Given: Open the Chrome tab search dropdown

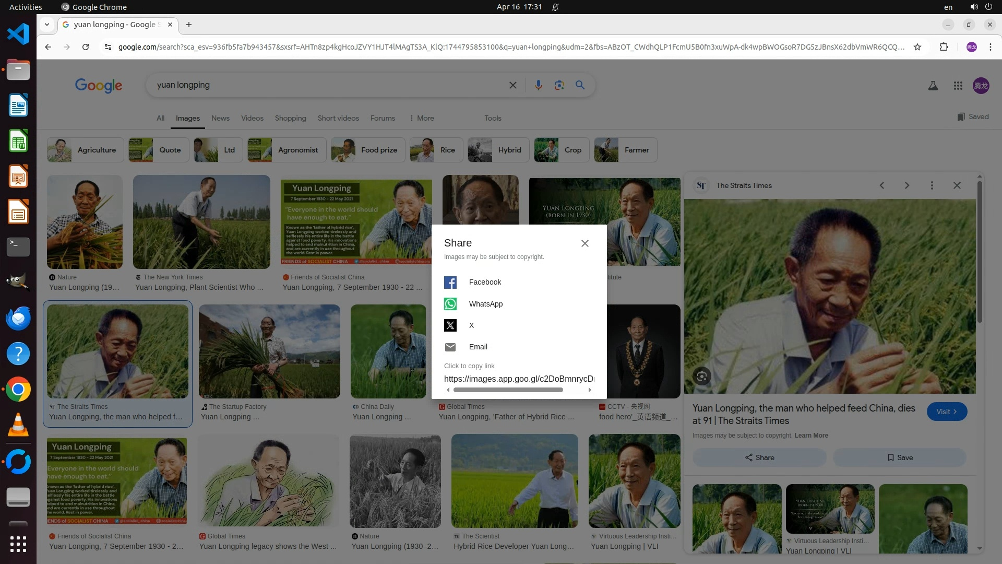Looking at the screenshot, I should [x=47, y=25].
